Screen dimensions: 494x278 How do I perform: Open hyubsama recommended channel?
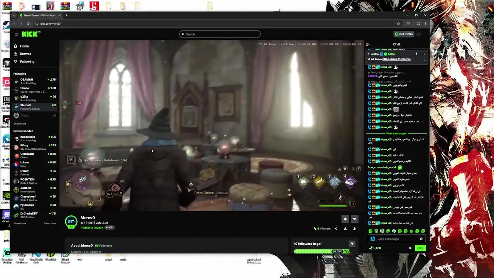(35, 206)
